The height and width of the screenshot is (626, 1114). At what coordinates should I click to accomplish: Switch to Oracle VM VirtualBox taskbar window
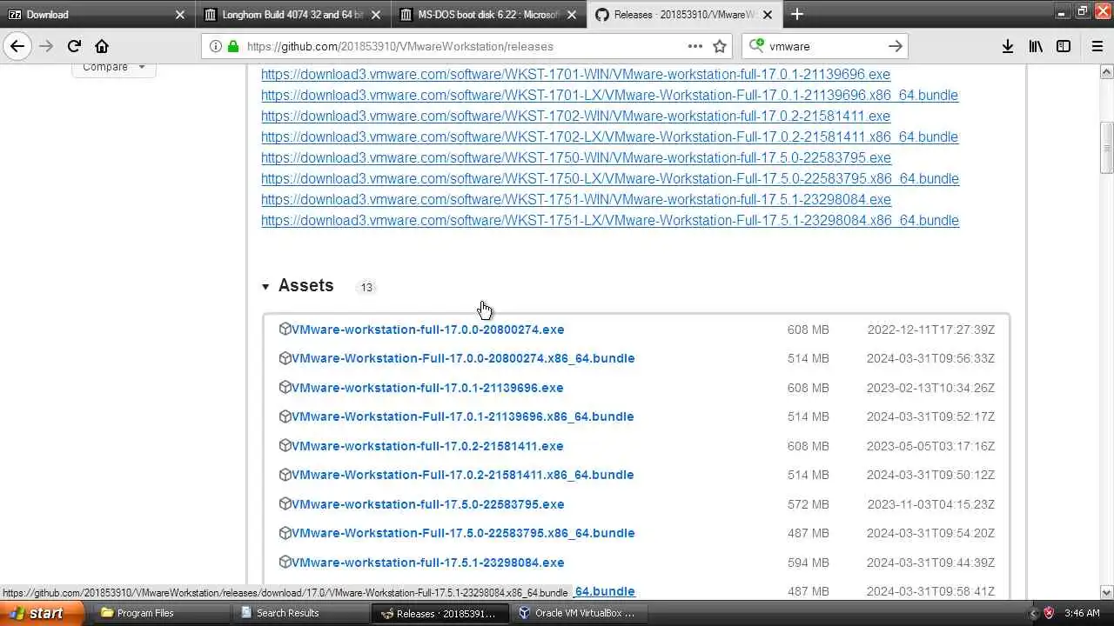[582, 613]
